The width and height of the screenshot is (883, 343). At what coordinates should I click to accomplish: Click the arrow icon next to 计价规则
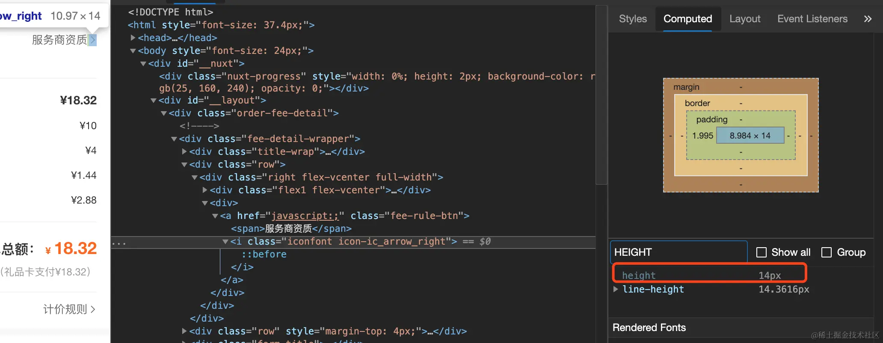tap(93, 309)
